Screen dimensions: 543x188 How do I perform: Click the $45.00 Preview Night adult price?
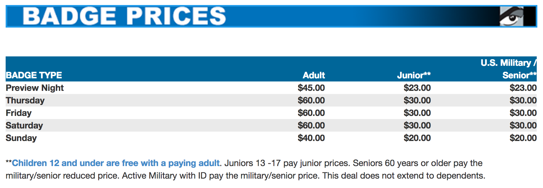(311, 88)
